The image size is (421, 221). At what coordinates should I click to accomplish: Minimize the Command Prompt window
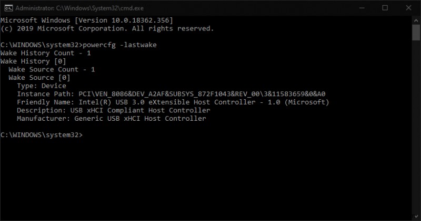tap(362, 7)
